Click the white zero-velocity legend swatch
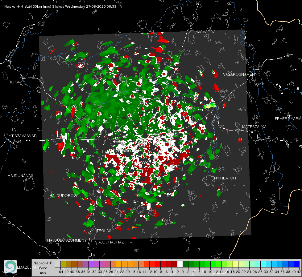The image size is (302, 277). coord(180,264)
